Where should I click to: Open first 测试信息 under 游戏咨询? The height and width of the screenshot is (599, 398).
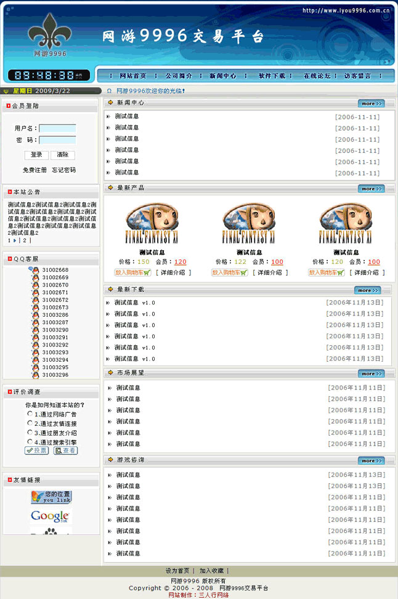pos(128,475)
